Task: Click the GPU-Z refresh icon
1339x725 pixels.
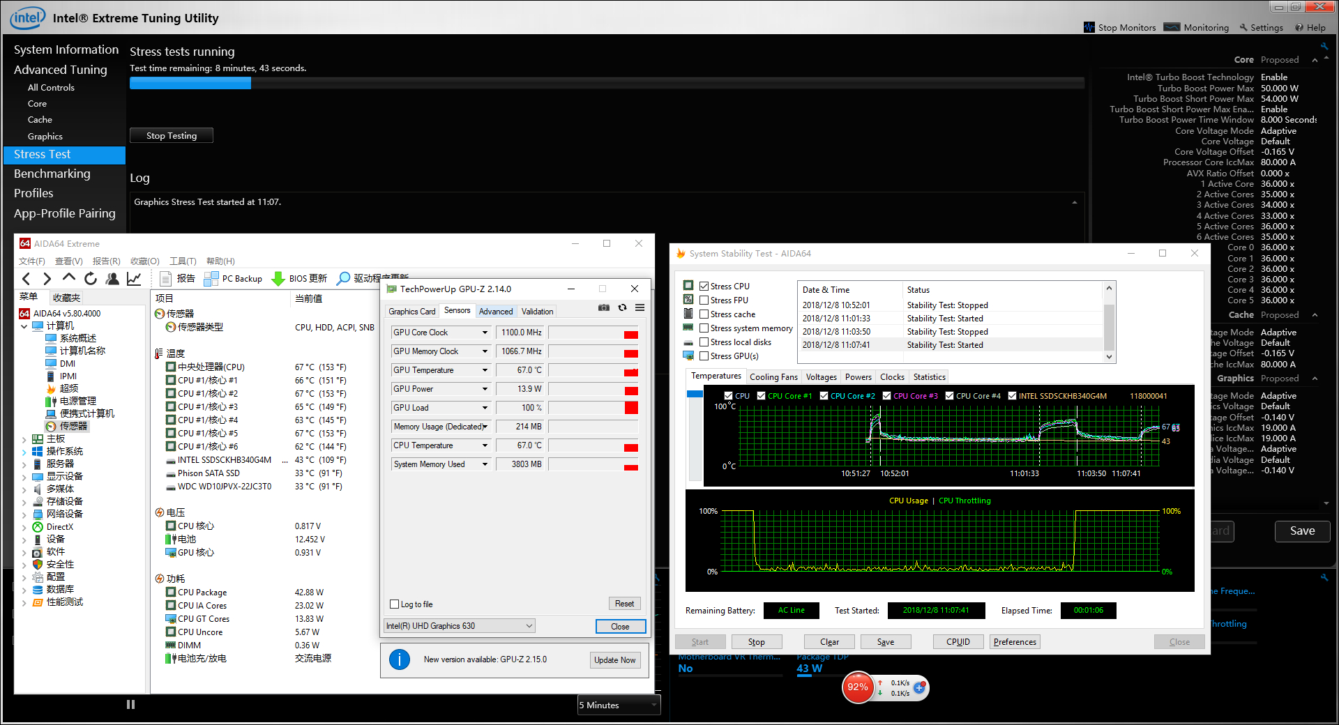Action: click(622, 307)
